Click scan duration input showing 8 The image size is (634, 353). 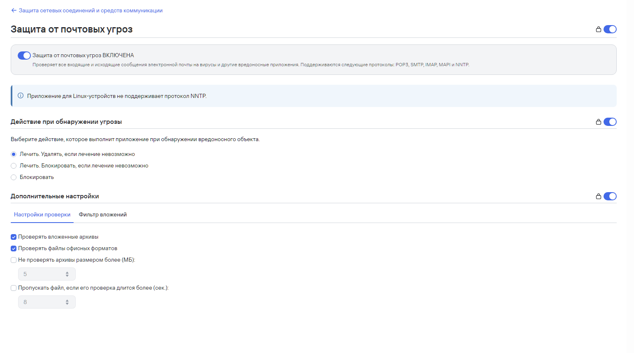(x=47, y=302)
